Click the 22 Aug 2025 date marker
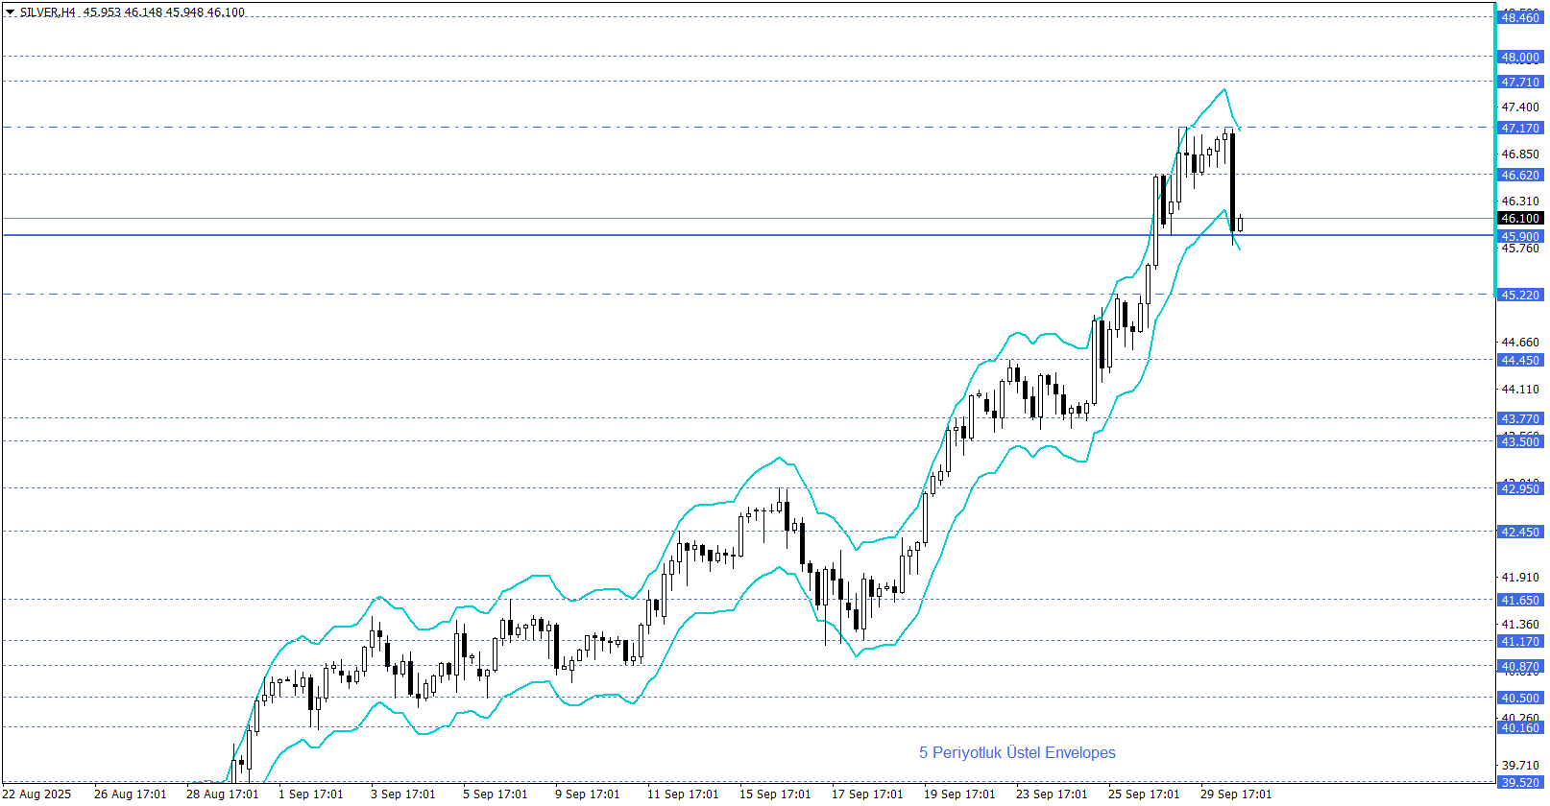The image size is (1550, 806). point(37,794)
